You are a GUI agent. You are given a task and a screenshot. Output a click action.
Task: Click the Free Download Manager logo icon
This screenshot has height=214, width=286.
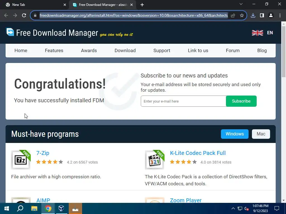(10, 32)
